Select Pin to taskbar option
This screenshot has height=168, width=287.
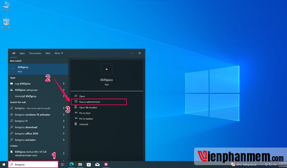tap(86, 119)
